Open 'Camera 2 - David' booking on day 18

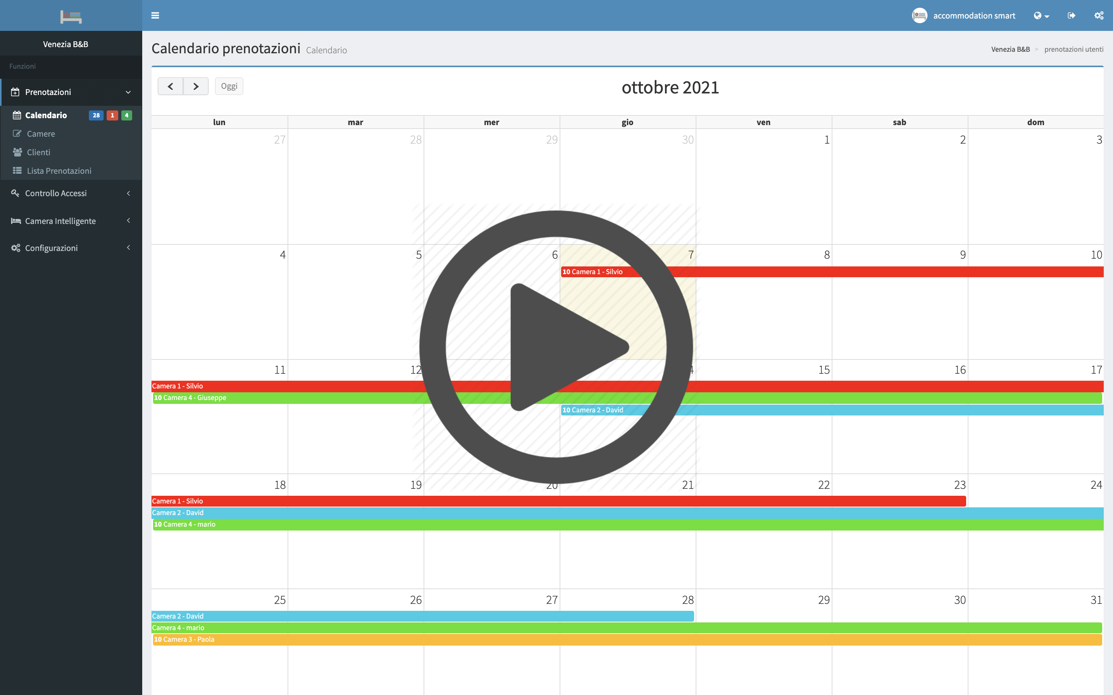coord(627,512)
